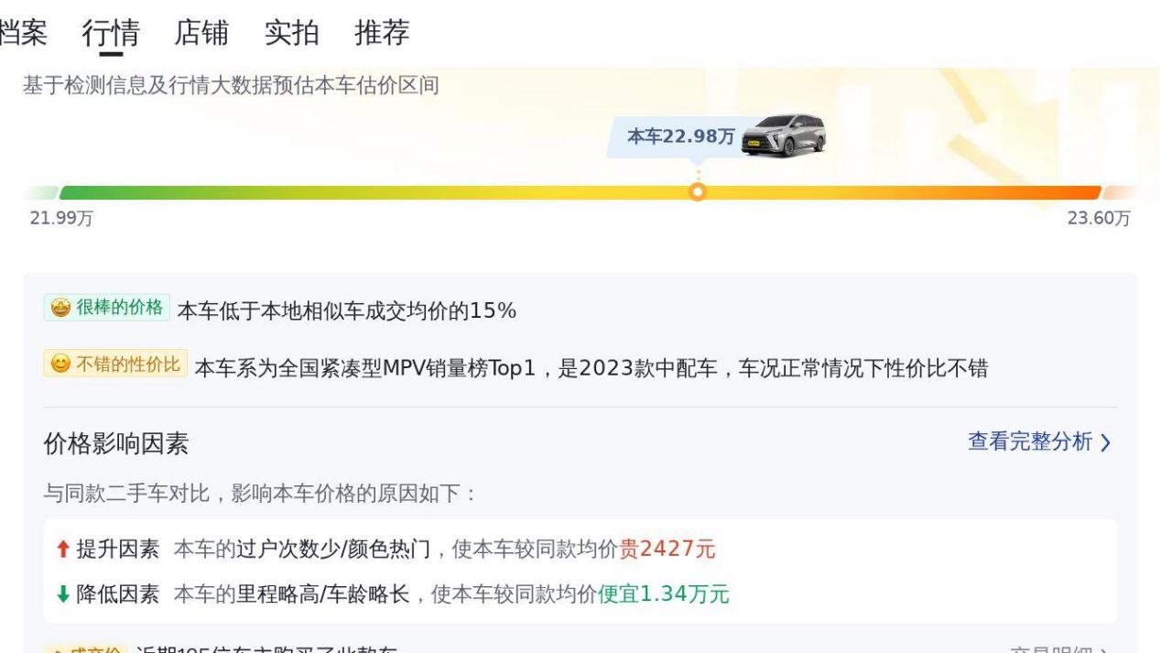Click the 23.60万 maximum price label

point(1099,219)
